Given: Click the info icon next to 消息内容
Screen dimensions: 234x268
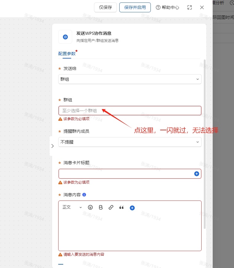Looking at the screenshot, I should pyautogui.click(x=84, y=195).
